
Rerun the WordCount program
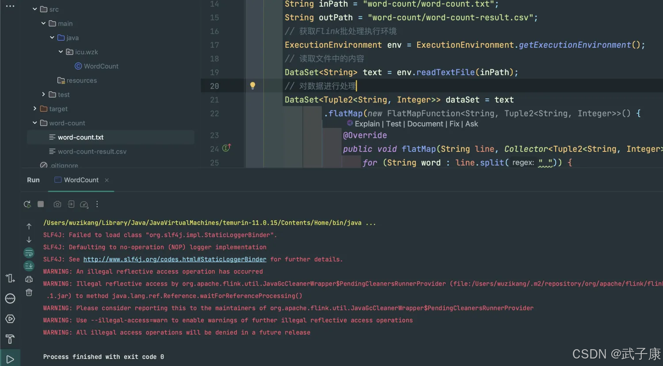point(27,204)
